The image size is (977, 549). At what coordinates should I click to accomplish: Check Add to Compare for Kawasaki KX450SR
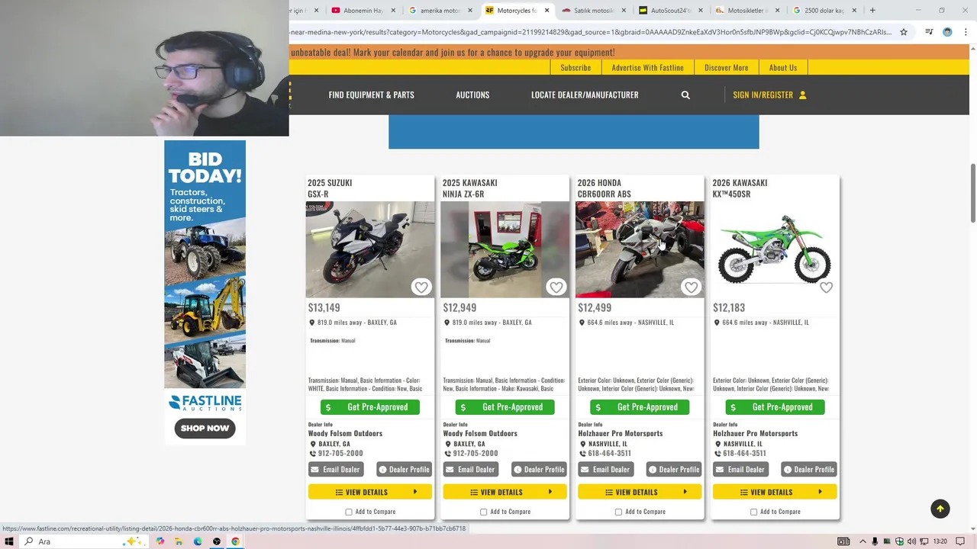pos(754,512)
